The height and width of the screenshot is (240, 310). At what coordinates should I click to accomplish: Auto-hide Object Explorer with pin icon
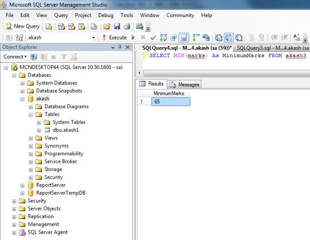coord(120,47)
